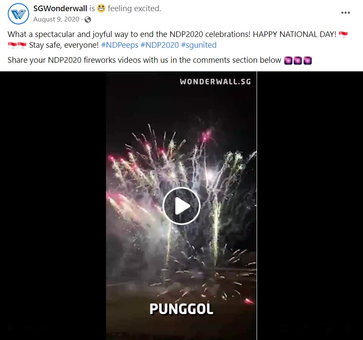Open the SGWonderwall page name link
The height and width of the screenshot is (340, 363).
[x=60, y=8]
